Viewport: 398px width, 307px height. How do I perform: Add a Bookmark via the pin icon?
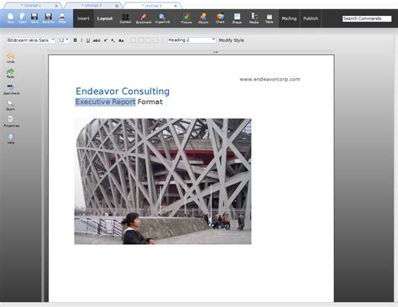144,18
